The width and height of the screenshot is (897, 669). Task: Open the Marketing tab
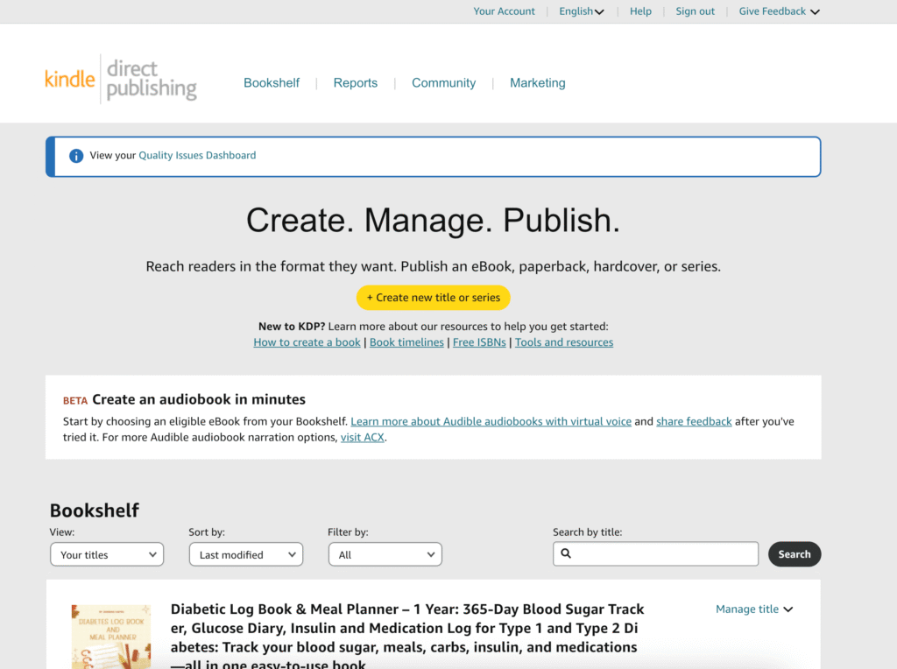(537, 83)
